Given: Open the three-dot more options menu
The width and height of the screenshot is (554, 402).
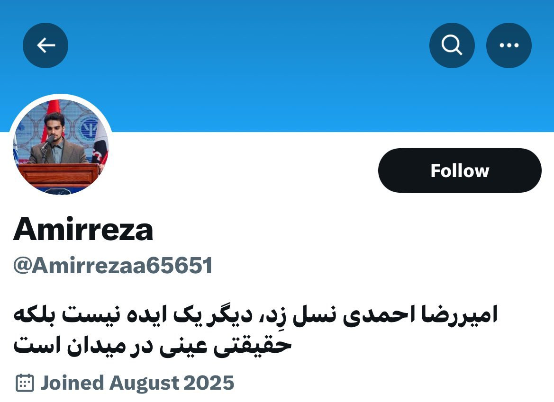Looking at the screenshot, I should point(509,45).
